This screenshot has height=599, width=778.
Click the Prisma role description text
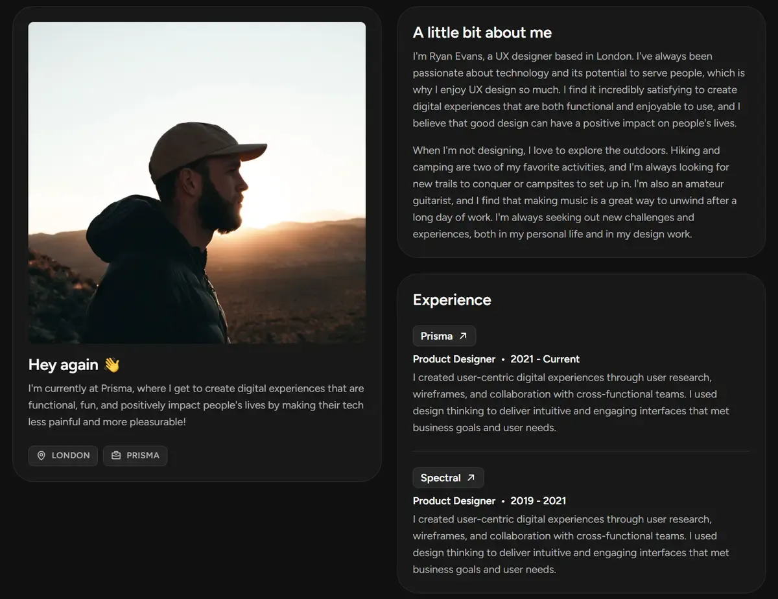pos(571,403)
